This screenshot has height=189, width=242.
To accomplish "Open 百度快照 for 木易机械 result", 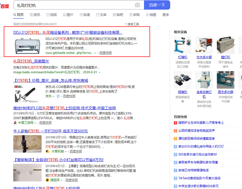I will point(76,151).
